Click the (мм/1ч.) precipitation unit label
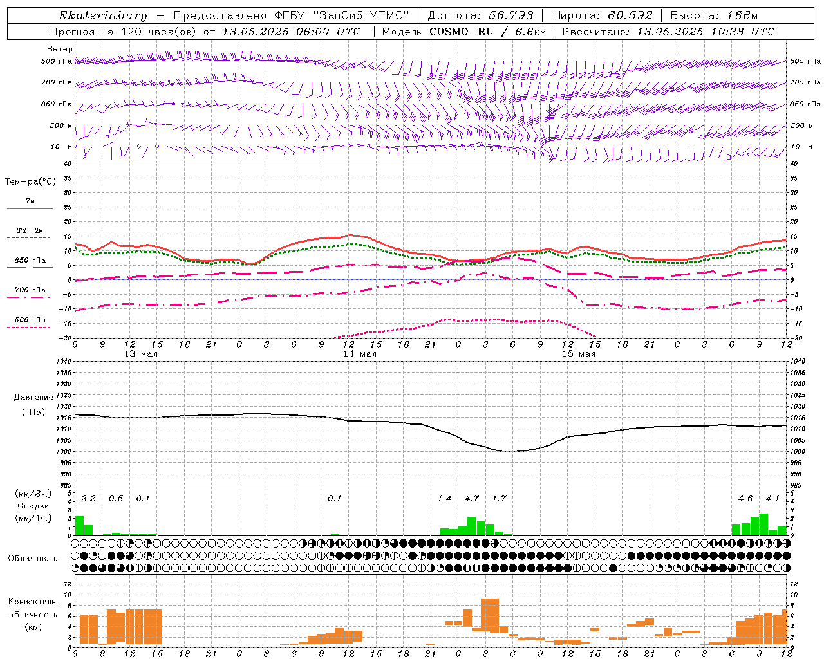 click(33, 518)
